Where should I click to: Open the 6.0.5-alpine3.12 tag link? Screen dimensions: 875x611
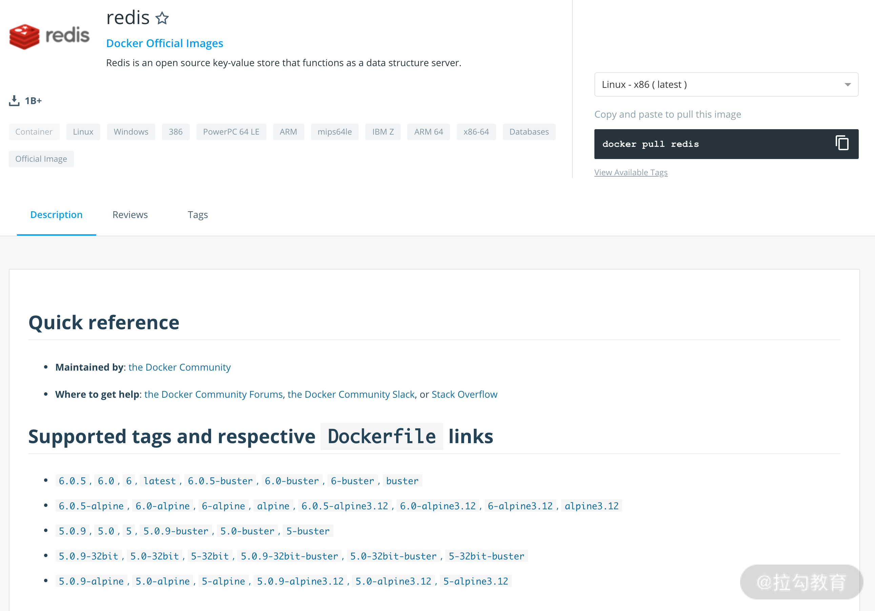345,506
